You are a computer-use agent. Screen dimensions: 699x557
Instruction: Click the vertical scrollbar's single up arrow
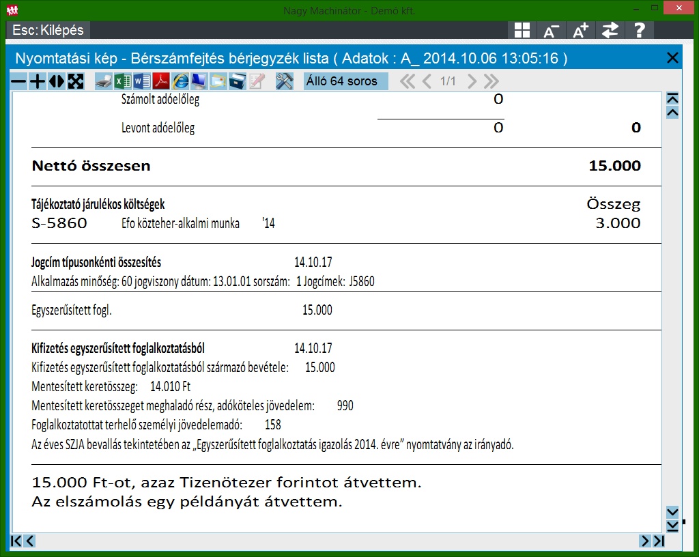coord(672,113)
